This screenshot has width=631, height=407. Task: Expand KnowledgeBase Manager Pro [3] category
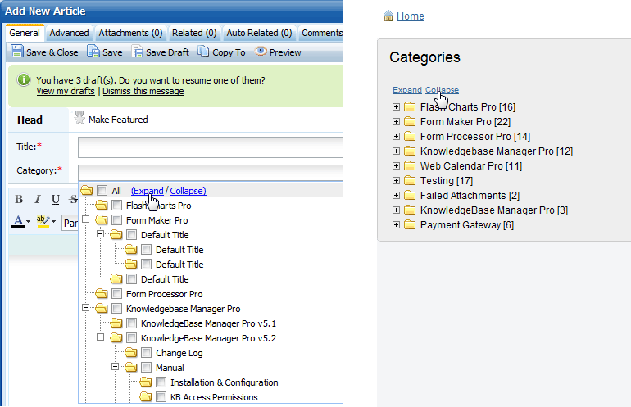396,210
